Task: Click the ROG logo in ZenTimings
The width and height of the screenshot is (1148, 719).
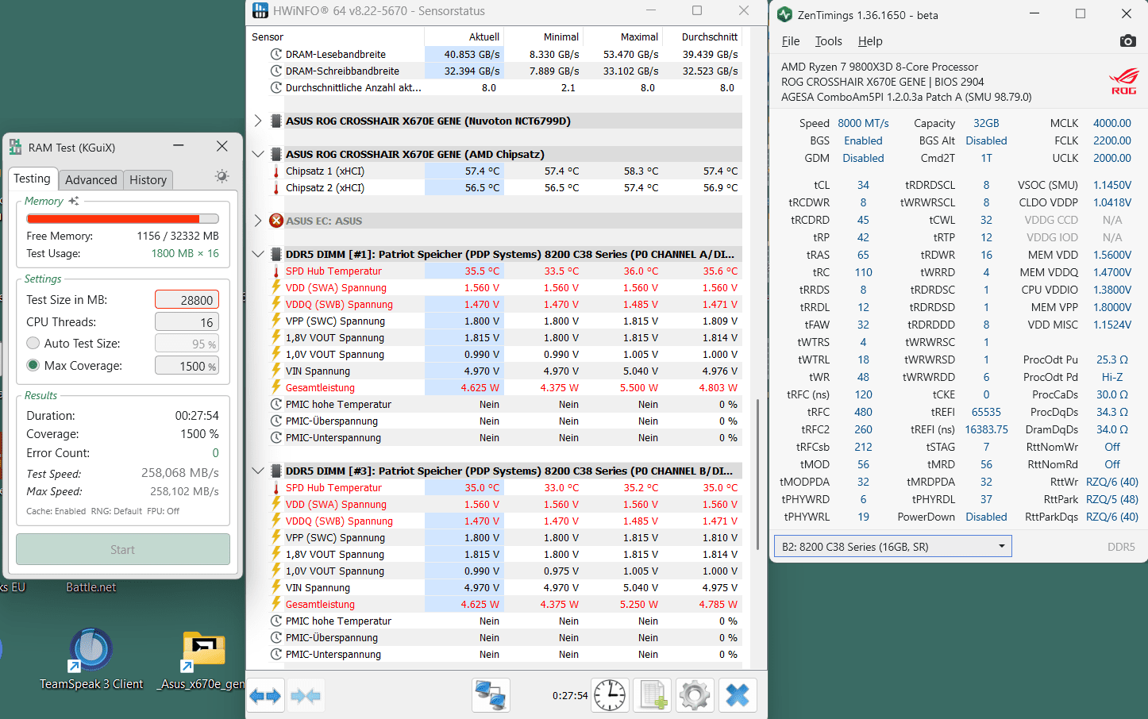Action: coord(1123,81)
